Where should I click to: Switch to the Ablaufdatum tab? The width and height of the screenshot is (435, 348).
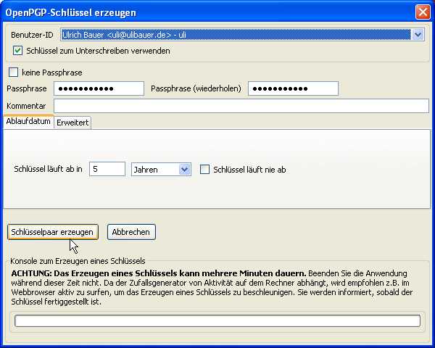pyautogui.click(x=28, y=122)
